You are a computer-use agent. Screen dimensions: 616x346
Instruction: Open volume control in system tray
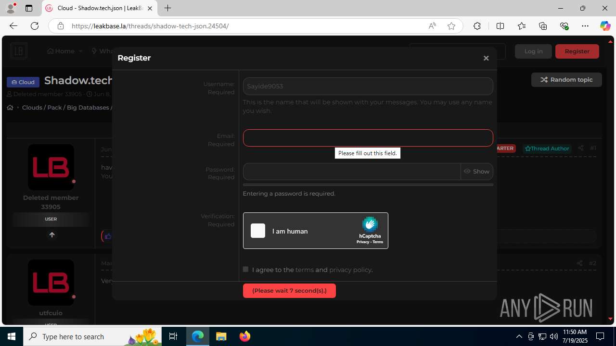pos(553,336)
